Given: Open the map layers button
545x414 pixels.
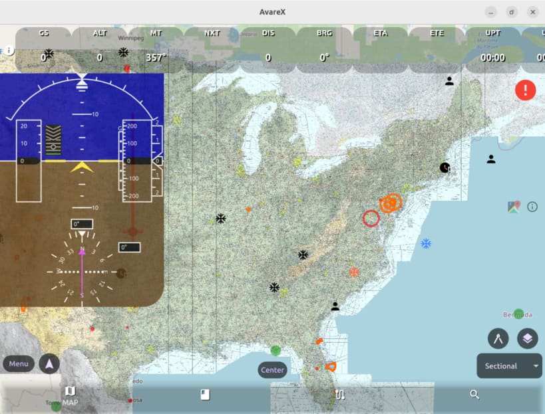Looking at the screenshot, I should point(527,338).
